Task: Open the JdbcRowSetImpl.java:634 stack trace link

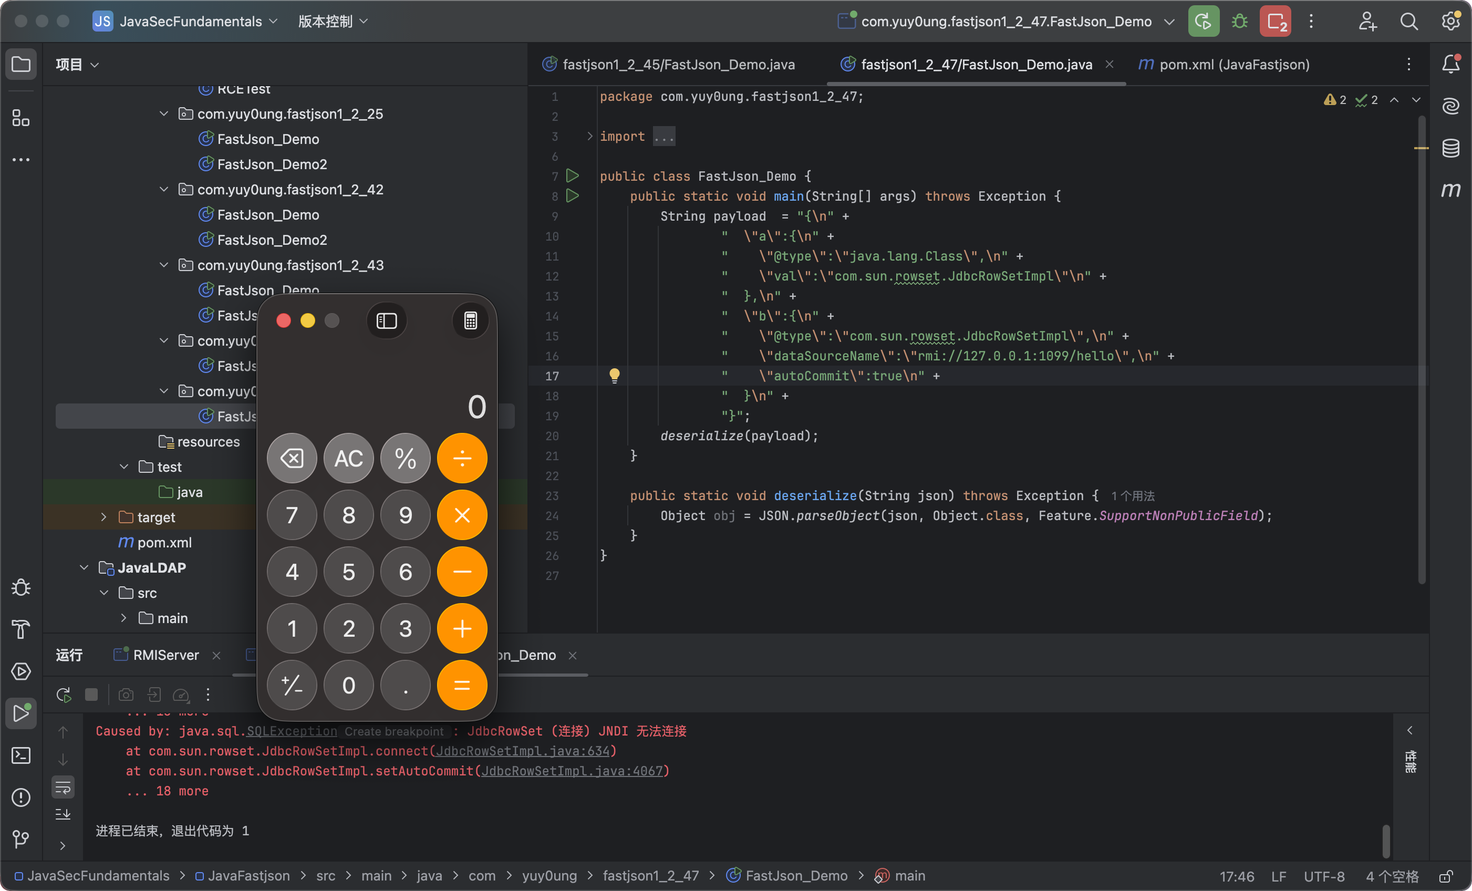Action: click(523, 751)
